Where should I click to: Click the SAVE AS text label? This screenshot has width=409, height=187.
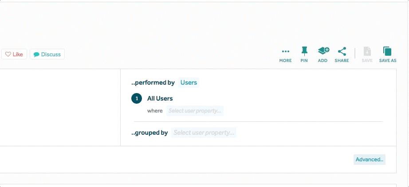tap(387, 61)
